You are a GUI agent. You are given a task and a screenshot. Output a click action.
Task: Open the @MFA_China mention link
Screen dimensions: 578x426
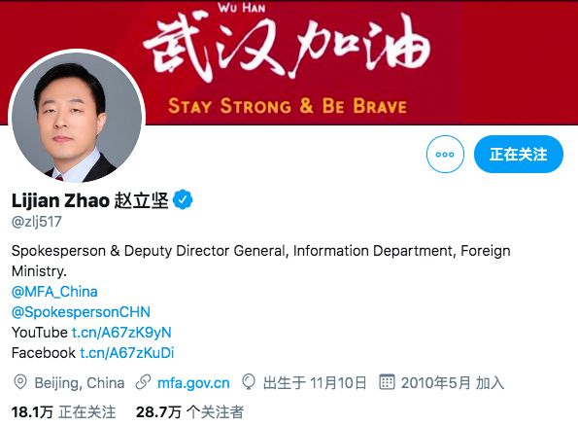click(x=54, y=292)
